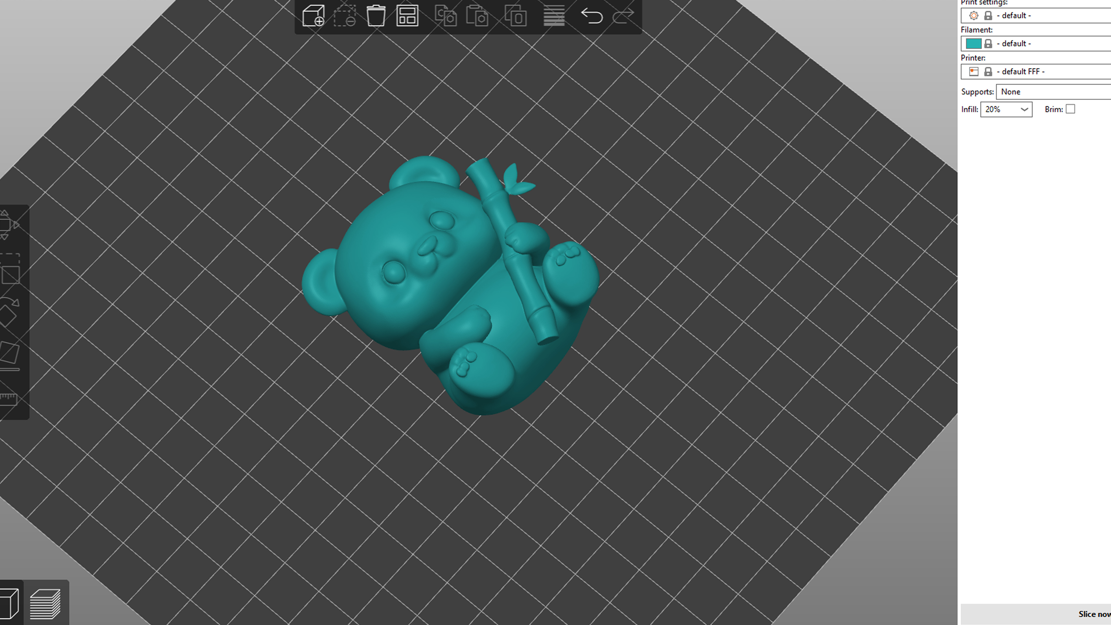Click the Delete selected object icon
The image size is (1111, 625).
tap(345, 16)
